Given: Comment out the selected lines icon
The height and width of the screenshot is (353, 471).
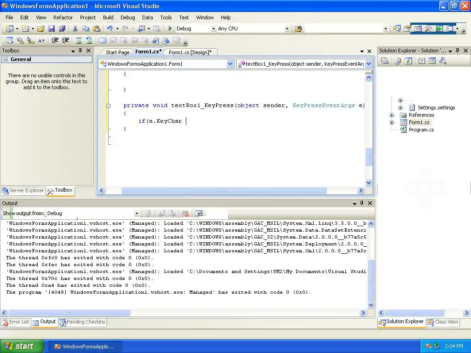Looking at the screenshot, I should [78, 40].
